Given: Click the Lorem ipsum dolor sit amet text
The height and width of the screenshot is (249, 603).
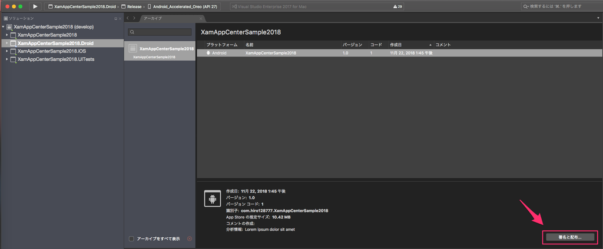Looking at the screenshot, I should coord(270,230).
